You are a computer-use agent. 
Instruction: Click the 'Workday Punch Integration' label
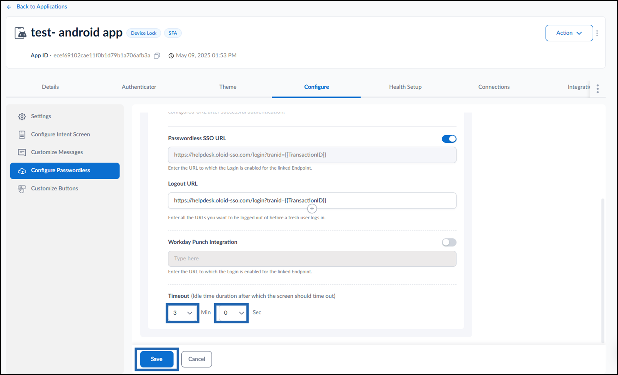pos(203,242)
